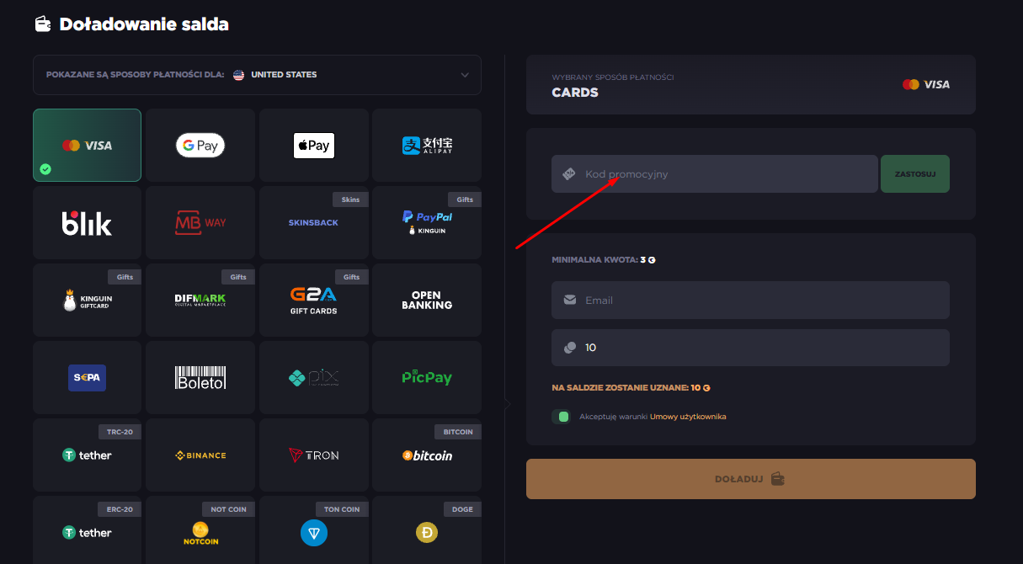Choose Kinguin Giftcard payment tile
The image size is (1023, 564).
(x=87, y=300)
